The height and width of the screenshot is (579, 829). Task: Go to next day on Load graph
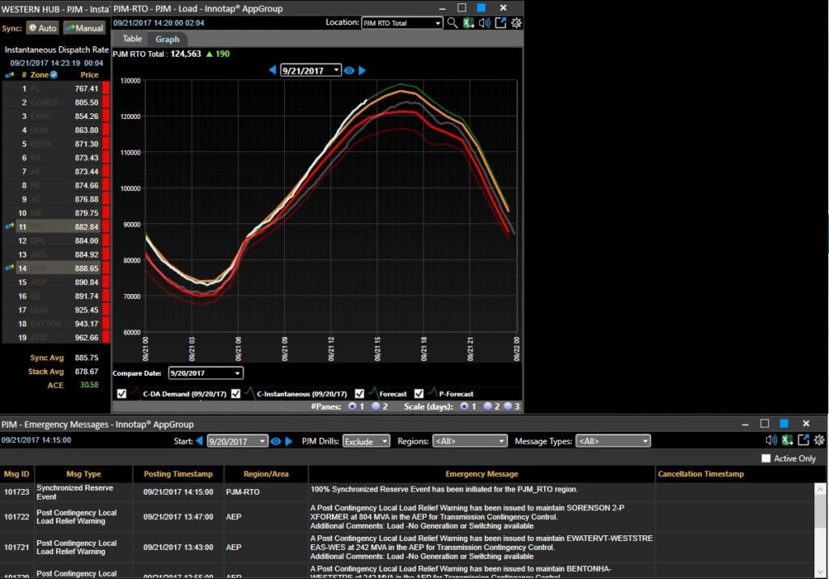coord(362,70)
